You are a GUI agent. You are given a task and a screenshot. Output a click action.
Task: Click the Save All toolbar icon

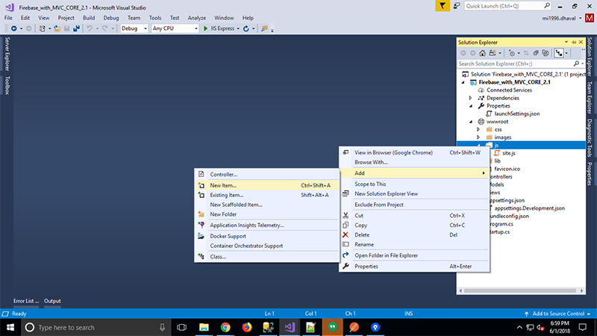click(76, 28)
